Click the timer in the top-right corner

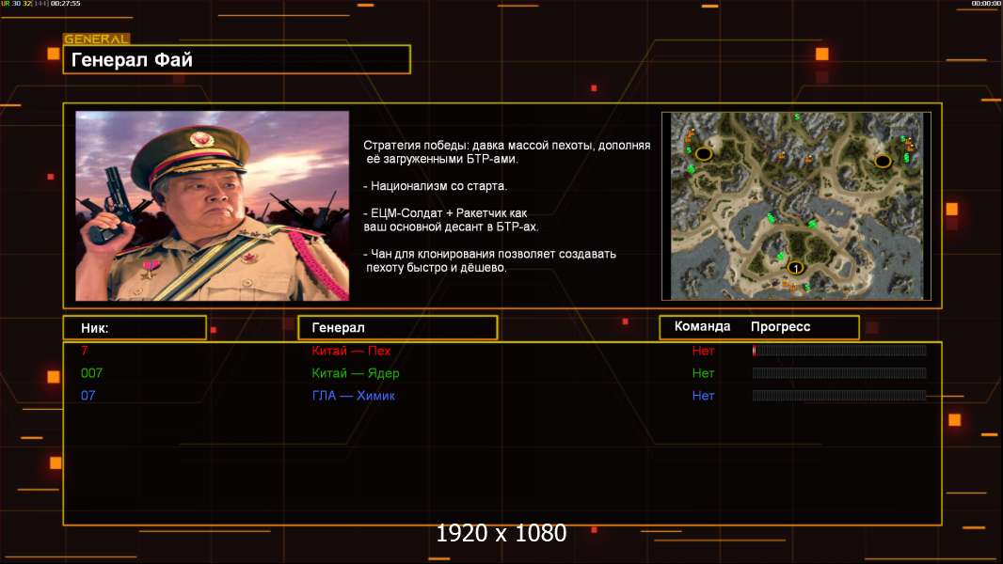[x=986, y=4]
